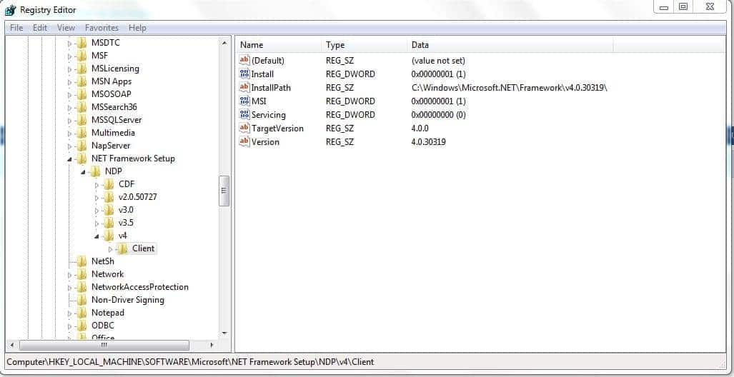Click the status bar registry path

(191, 361)
